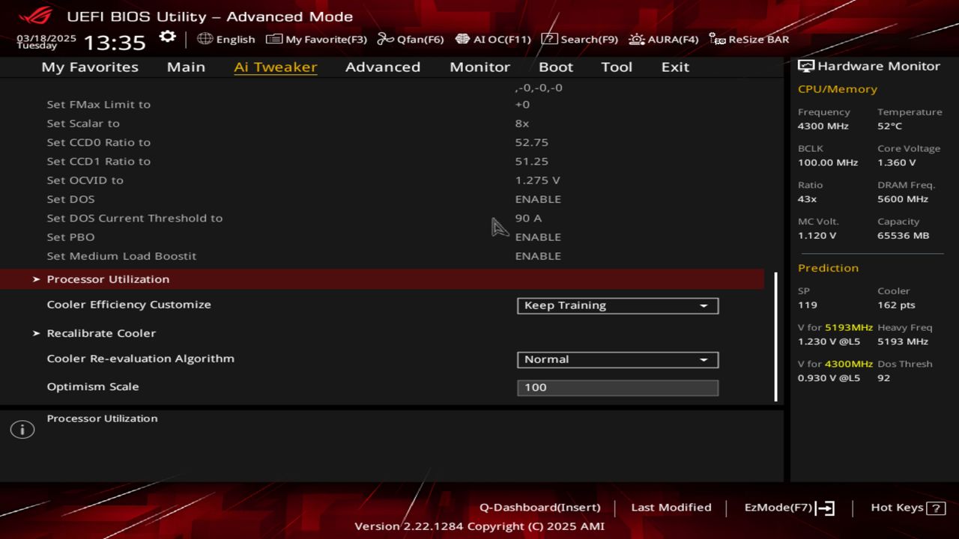Click the vertical scrollbar of settings list

(775, 337)
